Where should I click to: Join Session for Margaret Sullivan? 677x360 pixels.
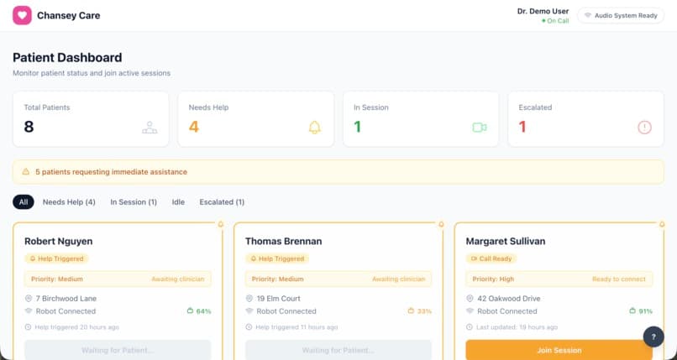tap(559, 350)
